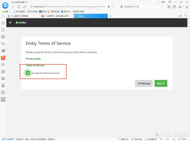The image size is (190, 141).
Task: Switch to the second 什么值得买 tab
Action: click(57, 16)
